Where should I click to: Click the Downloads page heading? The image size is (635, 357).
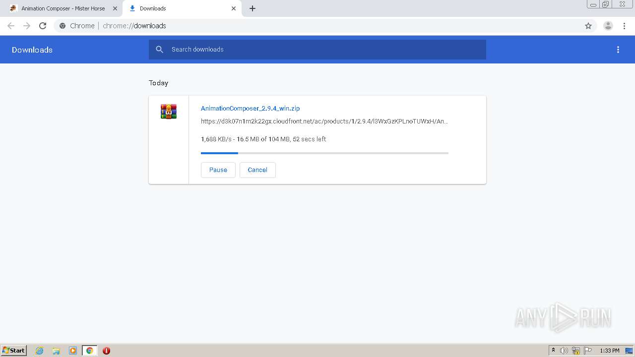(x=32, y=50)
